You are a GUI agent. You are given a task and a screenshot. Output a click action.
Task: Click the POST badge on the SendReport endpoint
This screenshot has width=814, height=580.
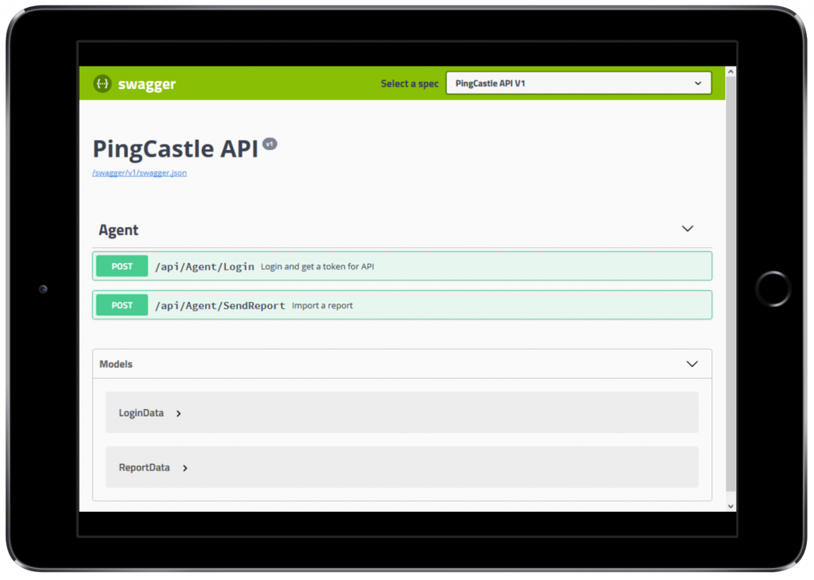point(121,304)
